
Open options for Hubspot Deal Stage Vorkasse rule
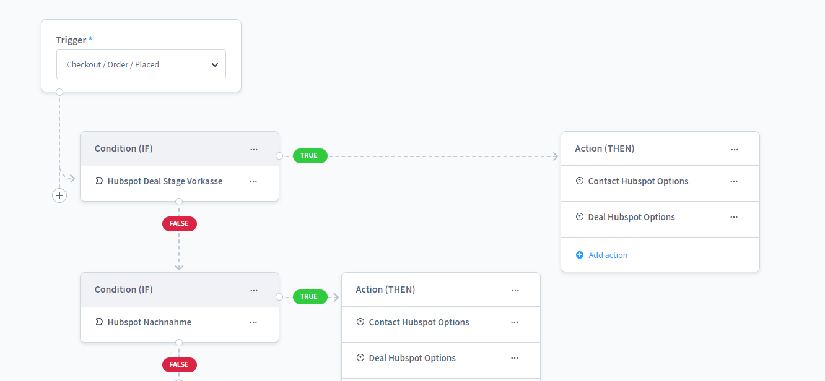(x=253, y=182)
